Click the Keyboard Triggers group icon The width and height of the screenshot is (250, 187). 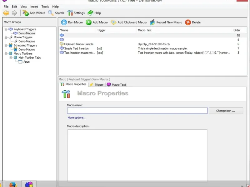coord(11,29)
